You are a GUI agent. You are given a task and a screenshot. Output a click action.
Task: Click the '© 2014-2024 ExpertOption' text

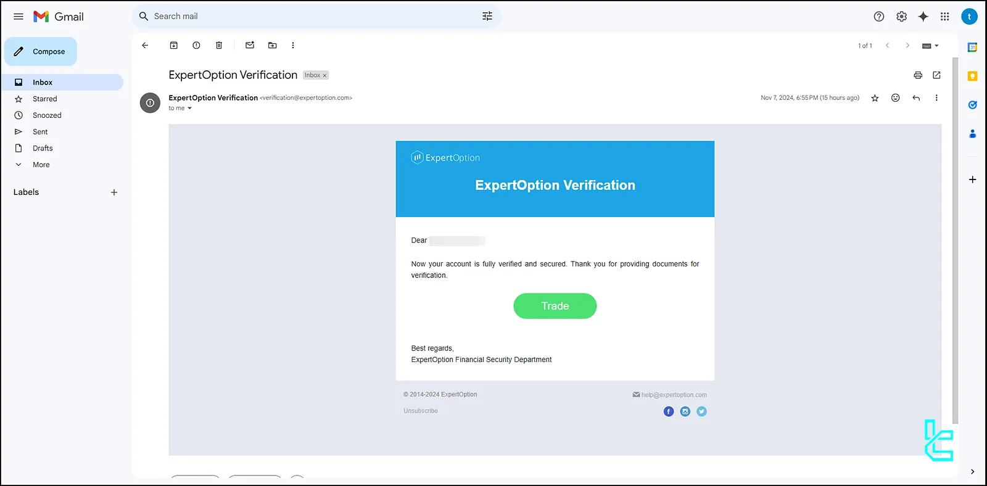pos(440,395)
